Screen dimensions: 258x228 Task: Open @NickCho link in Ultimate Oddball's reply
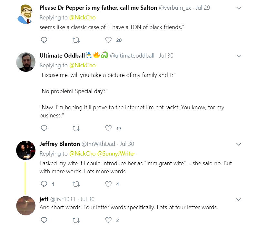pos(82,65)
